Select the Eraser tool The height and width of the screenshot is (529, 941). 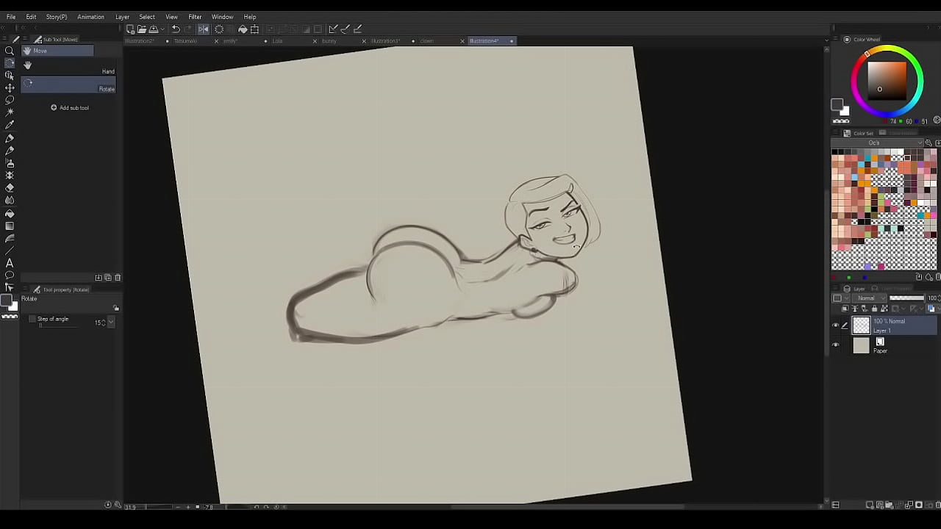pyautogui.click(x=10, y=188)
